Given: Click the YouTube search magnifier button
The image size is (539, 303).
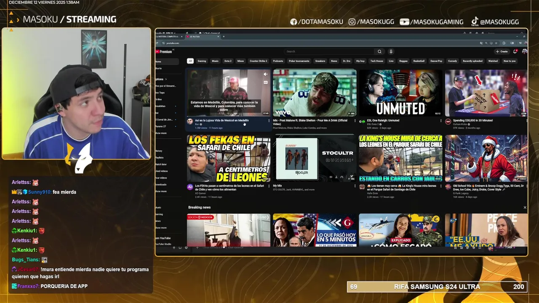Looking at the screenshot, I should point(379,52).
